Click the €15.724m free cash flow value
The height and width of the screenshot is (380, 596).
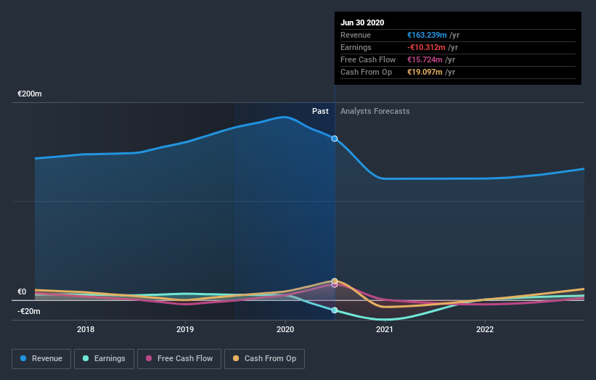425,59
